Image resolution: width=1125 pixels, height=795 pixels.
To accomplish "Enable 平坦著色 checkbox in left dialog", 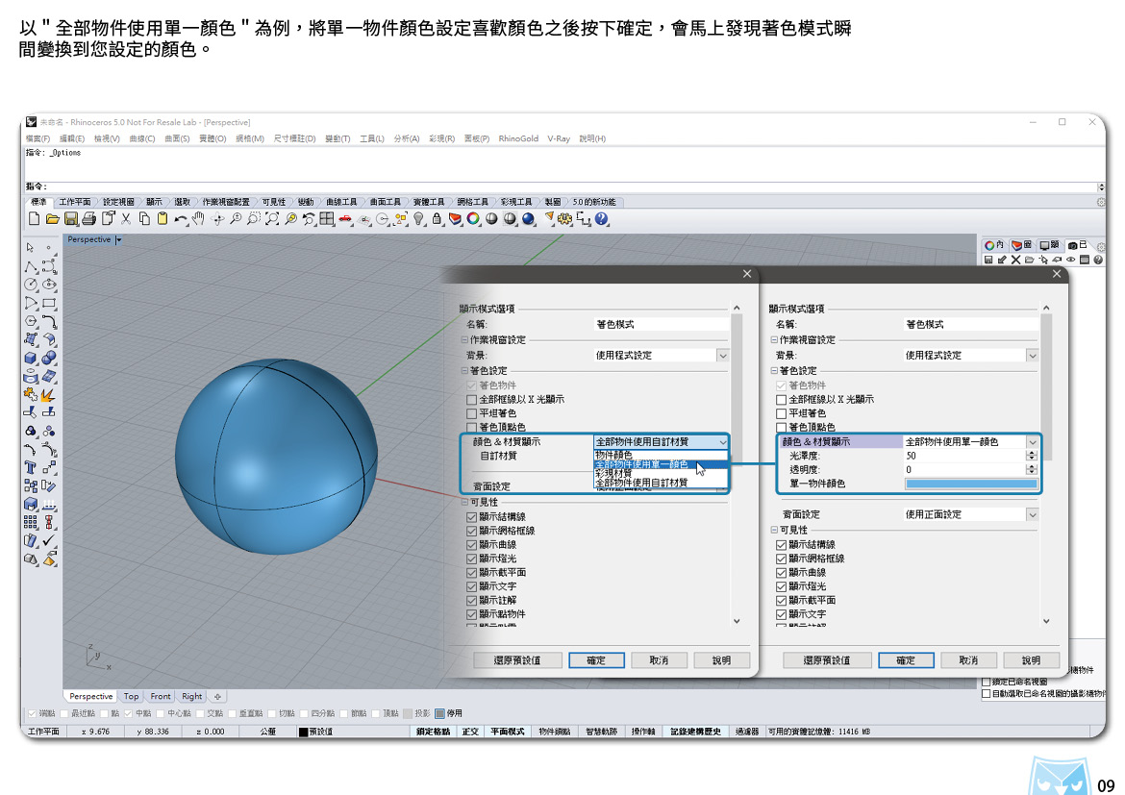I will pyautogui.click(x=471, y=413).
